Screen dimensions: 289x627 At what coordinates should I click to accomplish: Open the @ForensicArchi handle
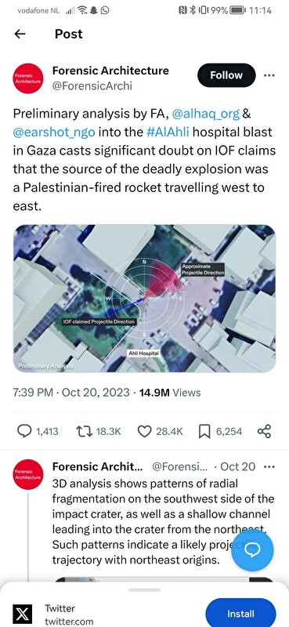[x=92, y=85]
